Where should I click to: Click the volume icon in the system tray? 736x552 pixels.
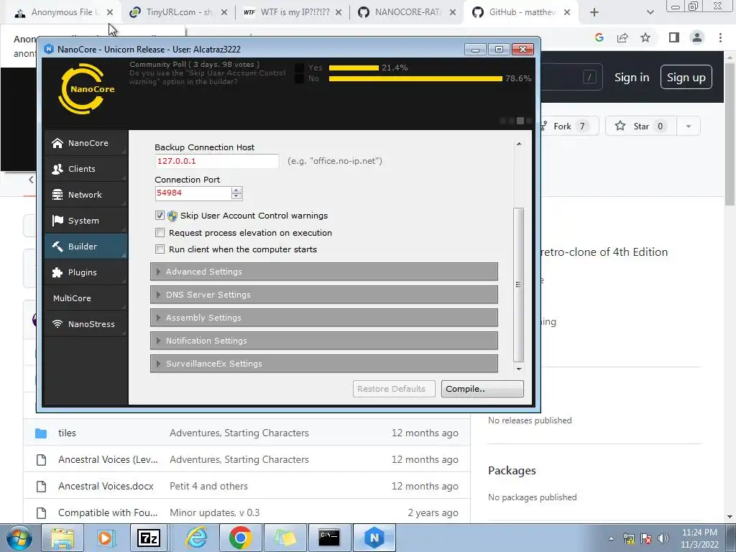[663, 538]
